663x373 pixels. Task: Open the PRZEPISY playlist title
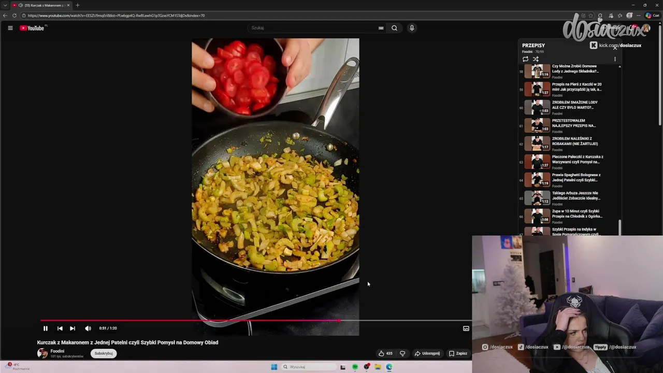534,46
